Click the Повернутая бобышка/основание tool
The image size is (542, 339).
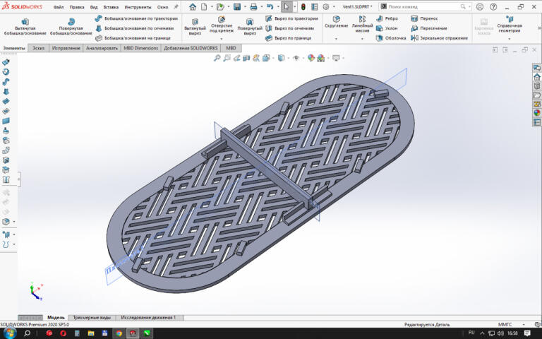click(x=71, y=27)
